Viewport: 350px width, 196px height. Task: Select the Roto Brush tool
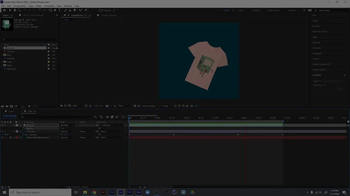tap(80, 10)
